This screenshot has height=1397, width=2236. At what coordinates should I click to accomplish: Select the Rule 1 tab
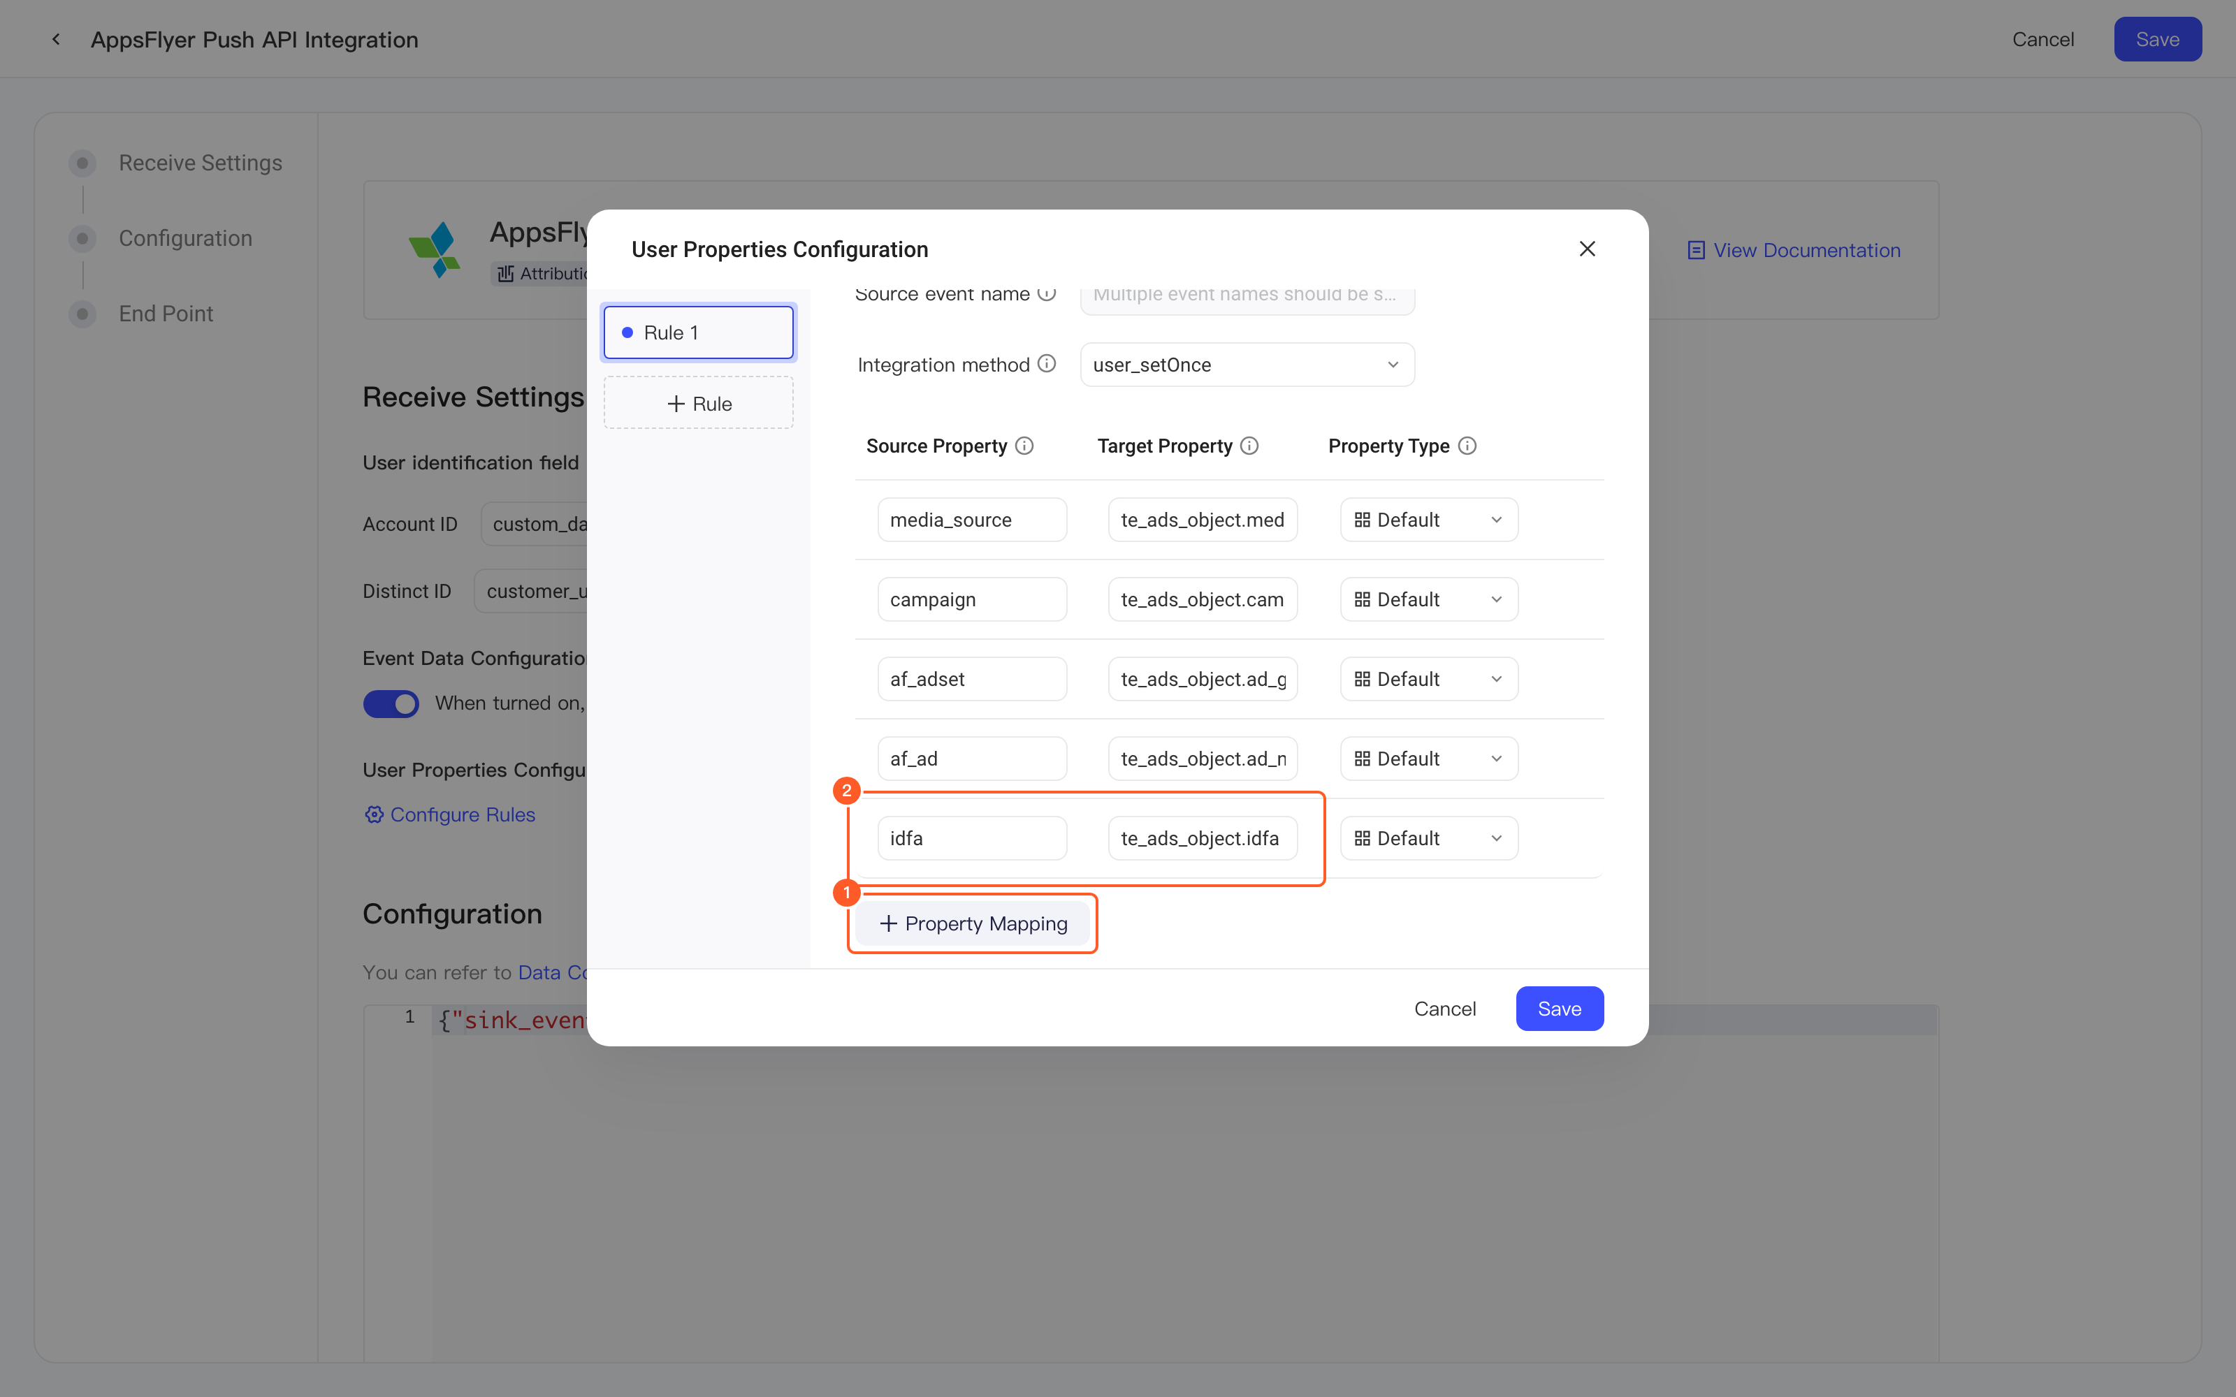click(x=697, y=332)
